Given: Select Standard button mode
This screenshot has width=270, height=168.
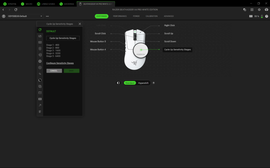Looking at the screenshot, I should pos(130,83).
